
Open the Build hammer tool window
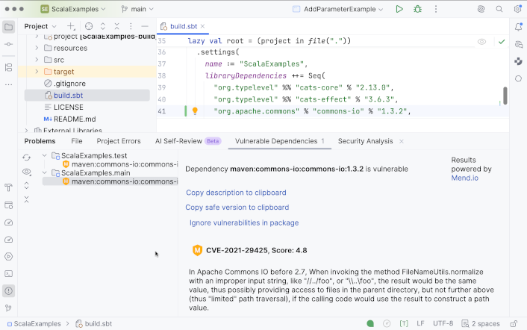[x=9, y=187]
